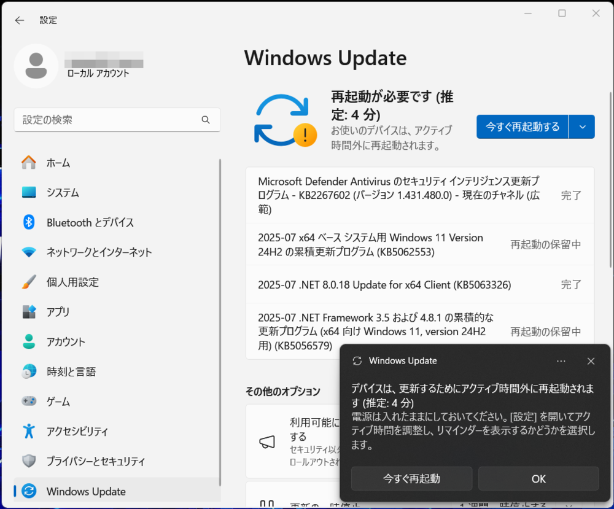The width and height of the screenshot is (614, 509).
Task: Open プライバシーとセキュリティ settings page
Action: (x=117, y=461)
